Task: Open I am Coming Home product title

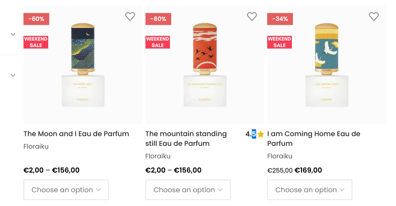Action: [313, 138]
